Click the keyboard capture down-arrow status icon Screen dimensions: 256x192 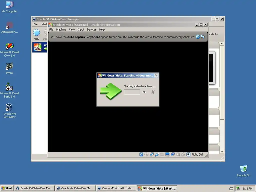(x=188, y=154)
